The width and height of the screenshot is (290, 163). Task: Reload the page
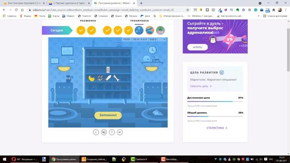[x=16, y=10]
